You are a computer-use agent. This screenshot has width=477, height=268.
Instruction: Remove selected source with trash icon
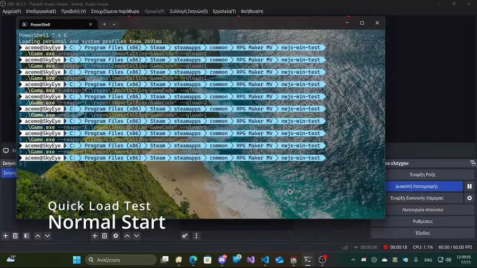(x=104, y=236)
